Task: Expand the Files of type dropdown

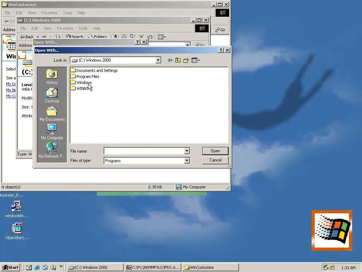Action: click(x=187, y=160)
